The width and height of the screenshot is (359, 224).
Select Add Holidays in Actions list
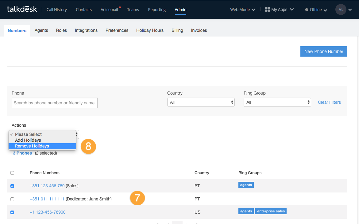tap(42, 140)
